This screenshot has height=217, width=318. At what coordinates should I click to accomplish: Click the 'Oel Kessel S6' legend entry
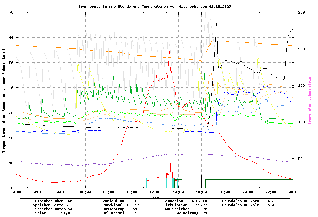(121, 213)
